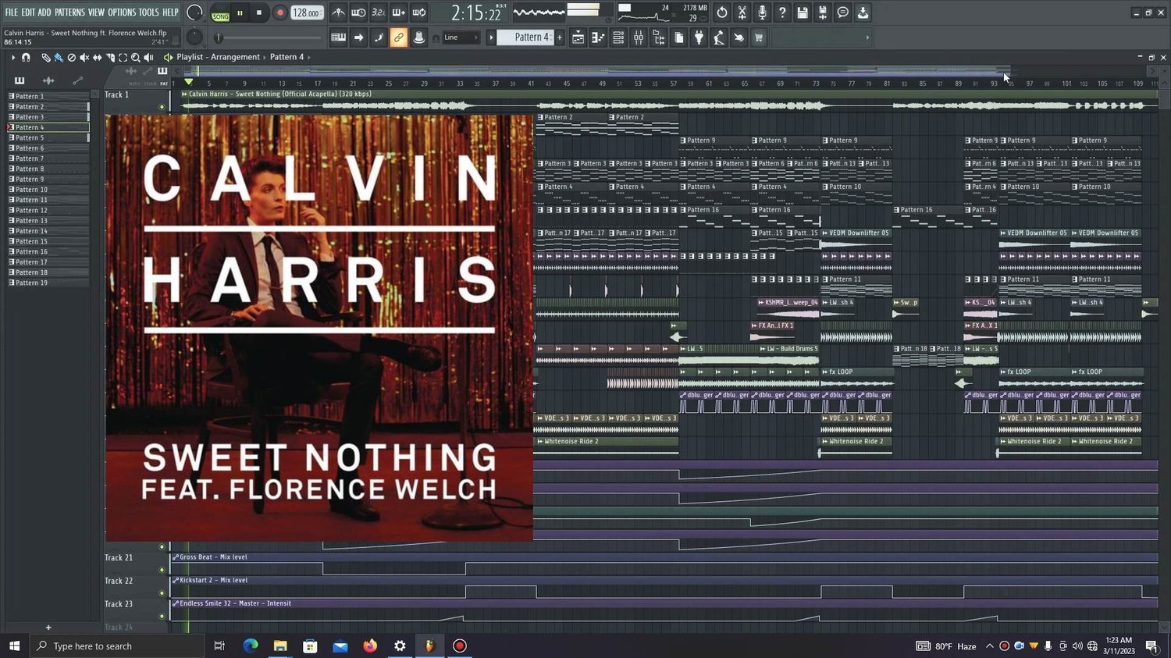Select the Zoom tool in Playlist toolbar
Image resolution: width=1171 pixels, height=658 pixels.
(136, 57)
